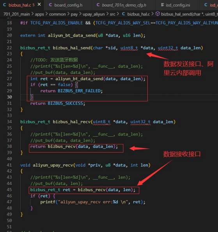Image resolution: width=218 pixels, height=232 pixels.
Task: Open the board_701n_demo_cfg.h tab
Action: point(124,5)
